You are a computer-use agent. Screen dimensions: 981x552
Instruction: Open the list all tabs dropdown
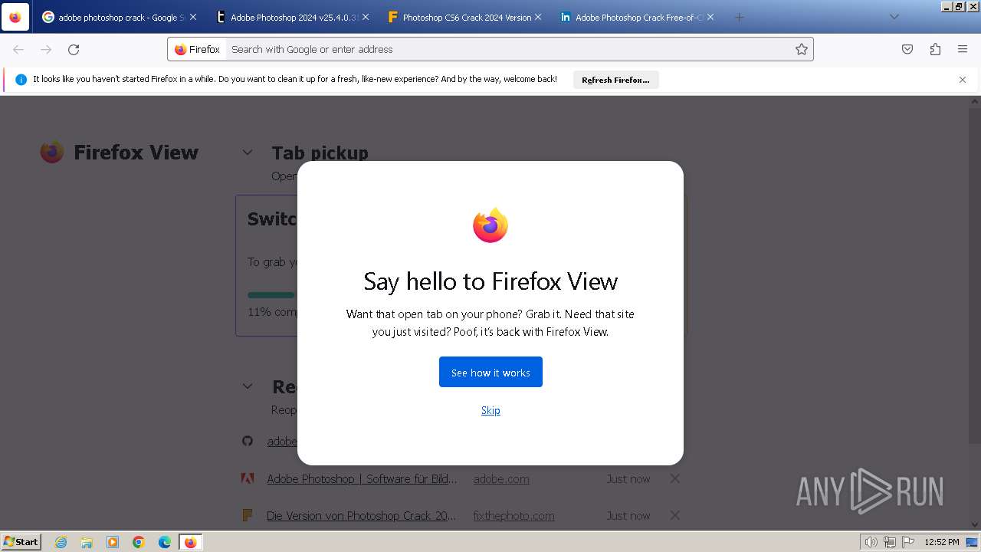894,17
